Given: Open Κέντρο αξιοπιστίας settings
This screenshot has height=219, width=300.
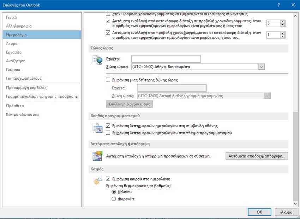Looking at the screenshot, I should point(42,115).
